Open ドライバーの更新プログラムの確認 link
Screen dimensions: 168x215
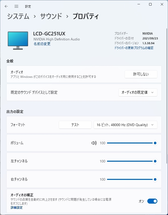[134, 48]
